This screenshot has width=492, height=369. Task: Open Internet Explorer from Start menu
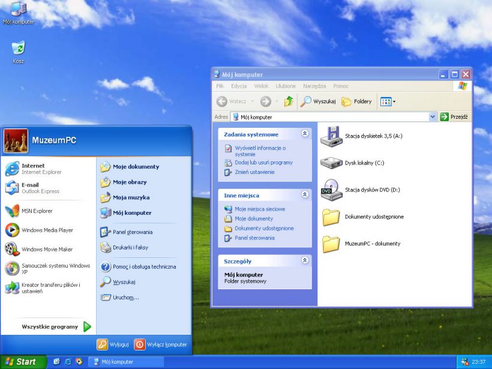(41, 169)
